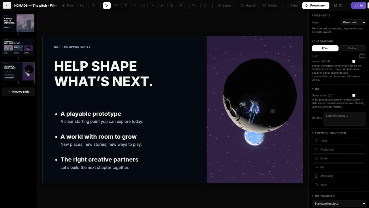Select the eraser tool
This screenshot has height=208, width=369.
(180, 5)
